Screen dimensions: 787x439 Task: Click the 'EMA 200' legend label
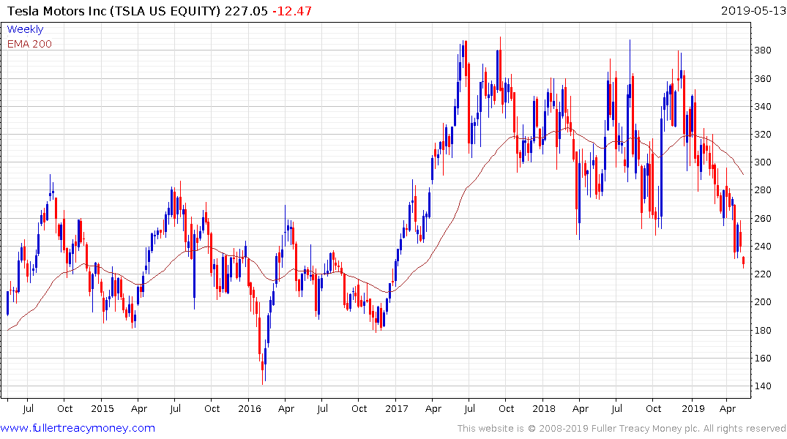click(x=29, y=44)
